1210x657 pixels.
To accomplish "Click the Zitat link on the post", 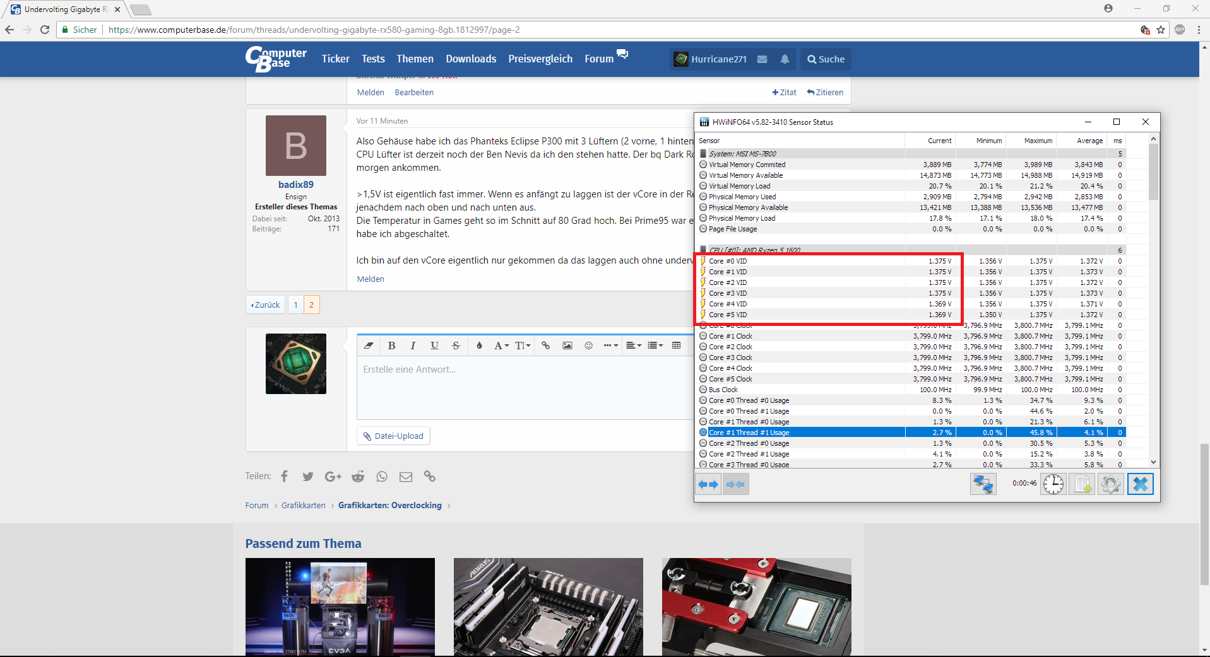I will [785, 92].
